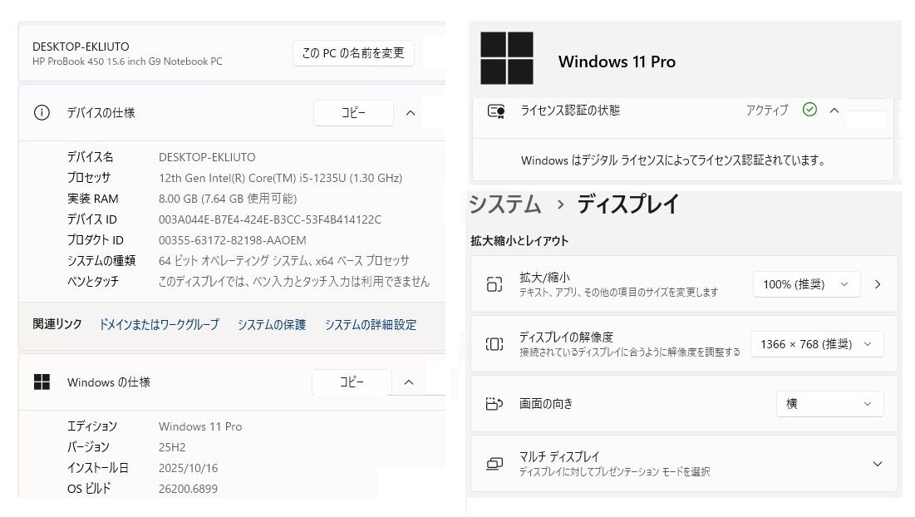Screen dimensions: 915x517
Task: Open the 1366 × 768 resolution dropdown
Action: pos(817,344)
